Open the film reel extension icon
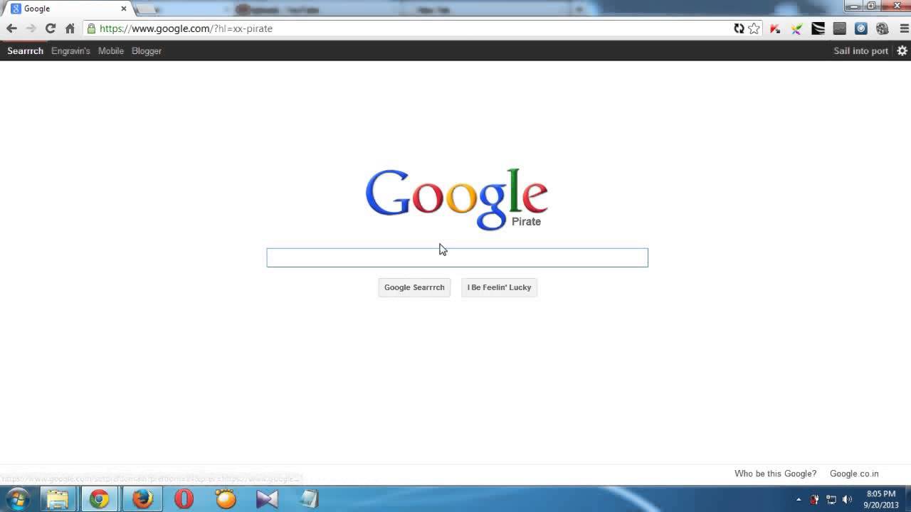Viewport: 911px width, 512px height. [x=883, y=28]
